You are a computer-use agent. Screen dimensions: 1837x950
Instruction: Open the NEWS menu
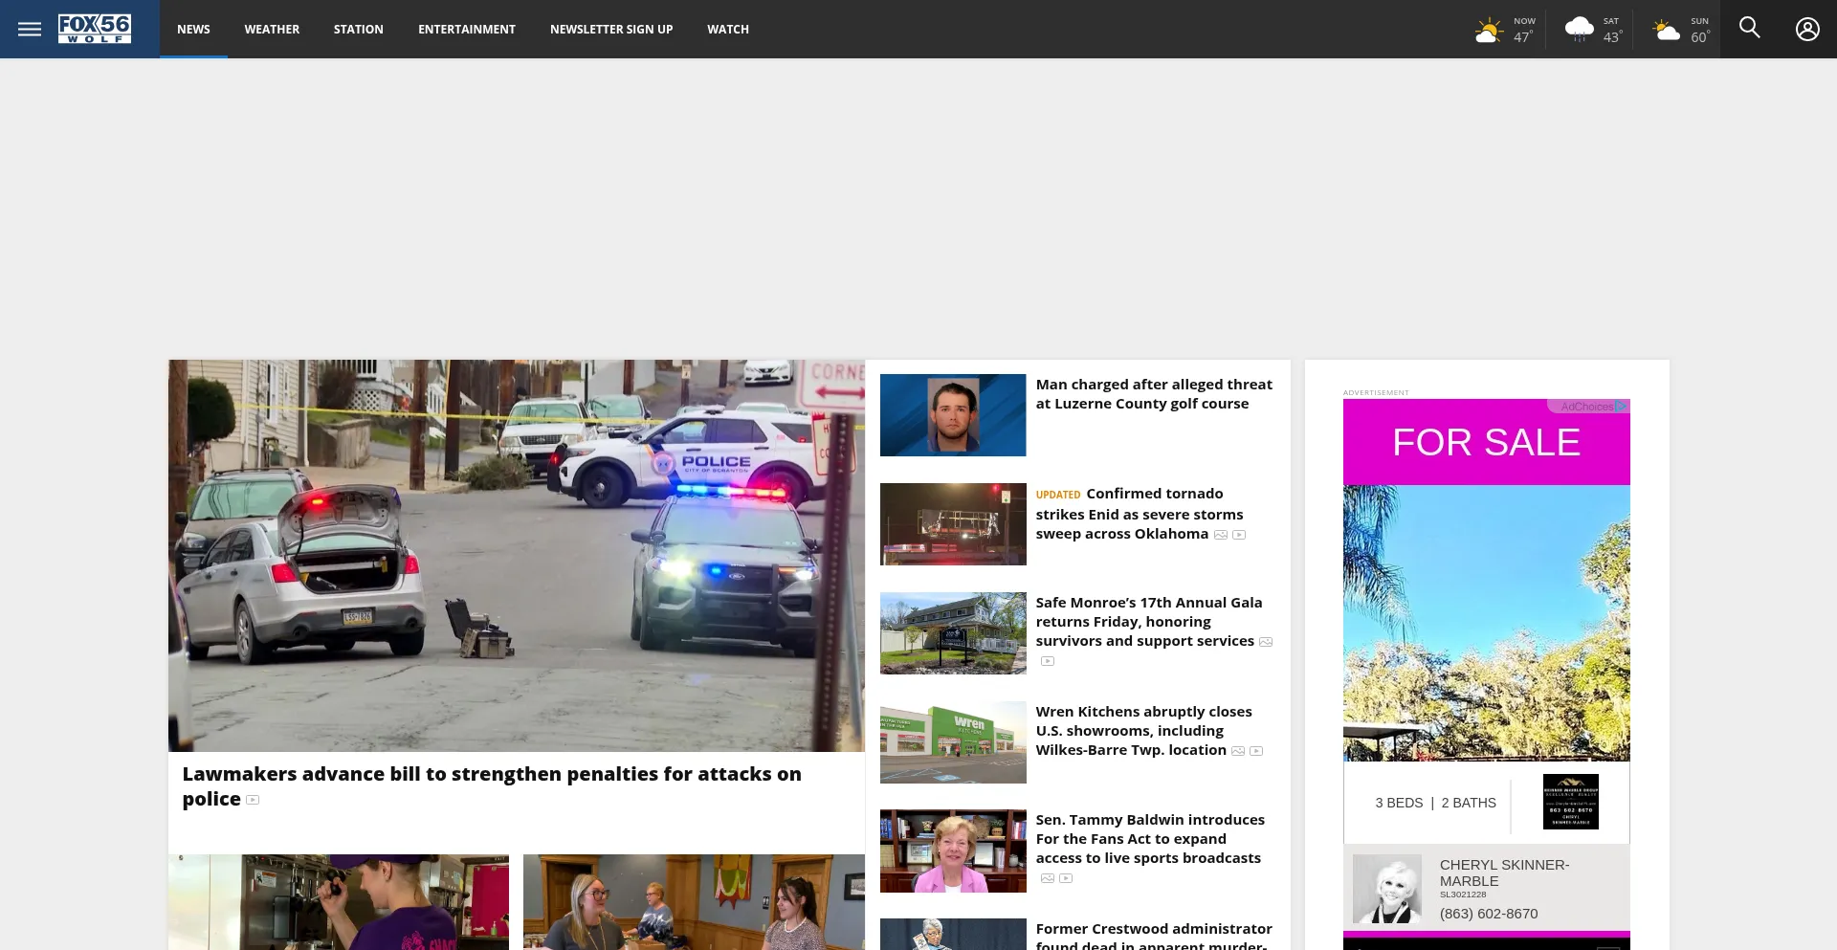point(193,29)
